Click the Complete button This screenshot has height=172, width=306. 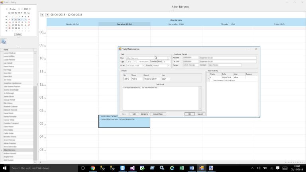[x=144, y=114]
